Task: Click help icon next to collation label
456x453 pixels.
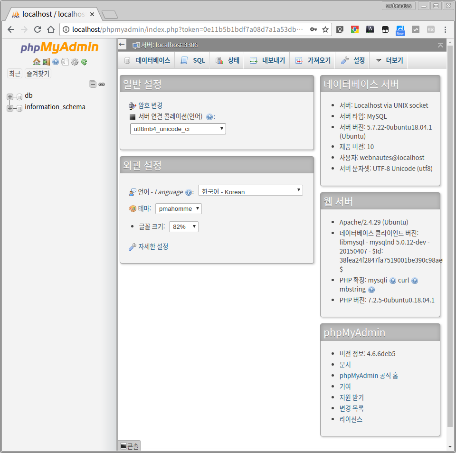Action: click(209, 117)
